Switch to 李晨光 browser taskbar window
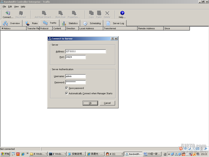This screenshot has height=157, width=209. 95,154
